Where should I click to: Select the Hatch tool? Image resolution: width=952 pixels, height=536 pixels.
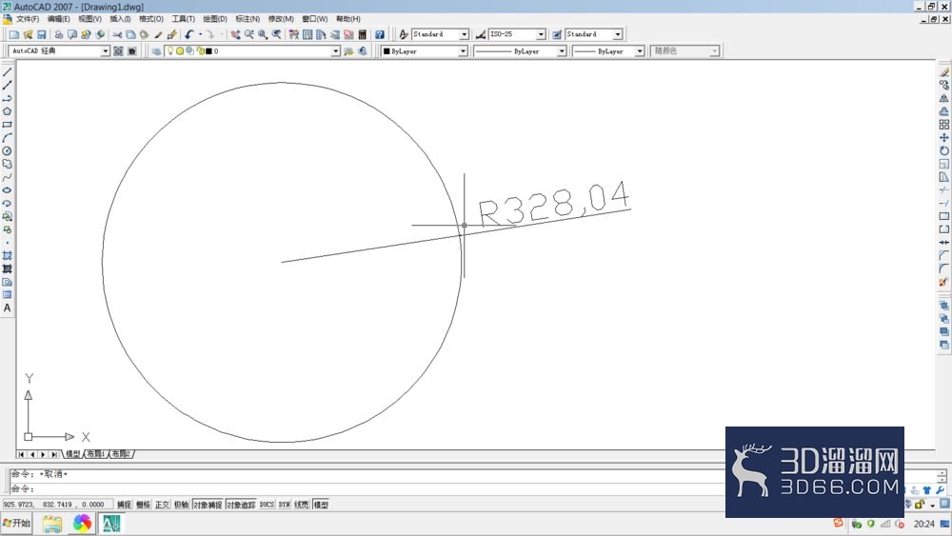[8, 255]
